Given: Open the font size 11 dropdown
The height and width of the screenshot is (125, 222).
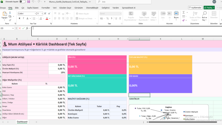Looking at the screenshot, I should 42,14.
